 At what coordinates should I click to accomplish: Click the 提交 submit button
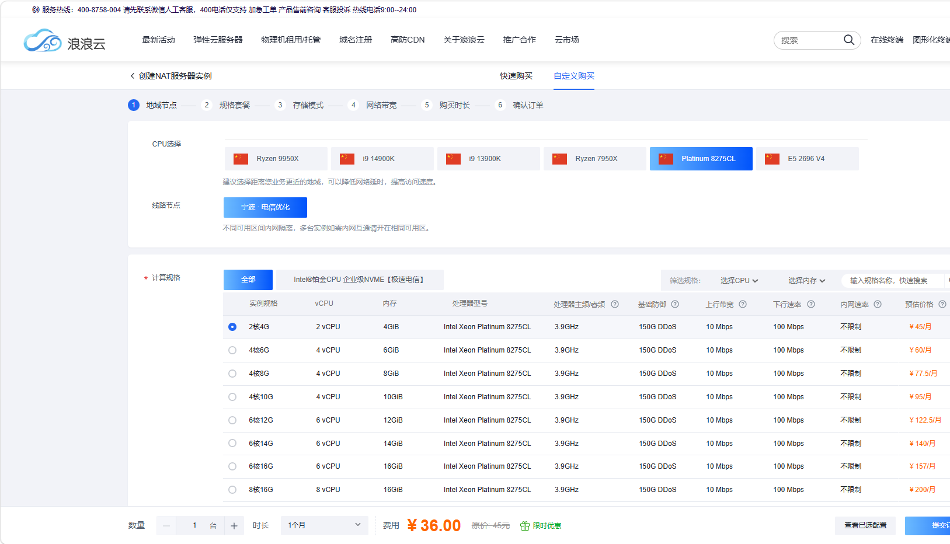[928, 525]
